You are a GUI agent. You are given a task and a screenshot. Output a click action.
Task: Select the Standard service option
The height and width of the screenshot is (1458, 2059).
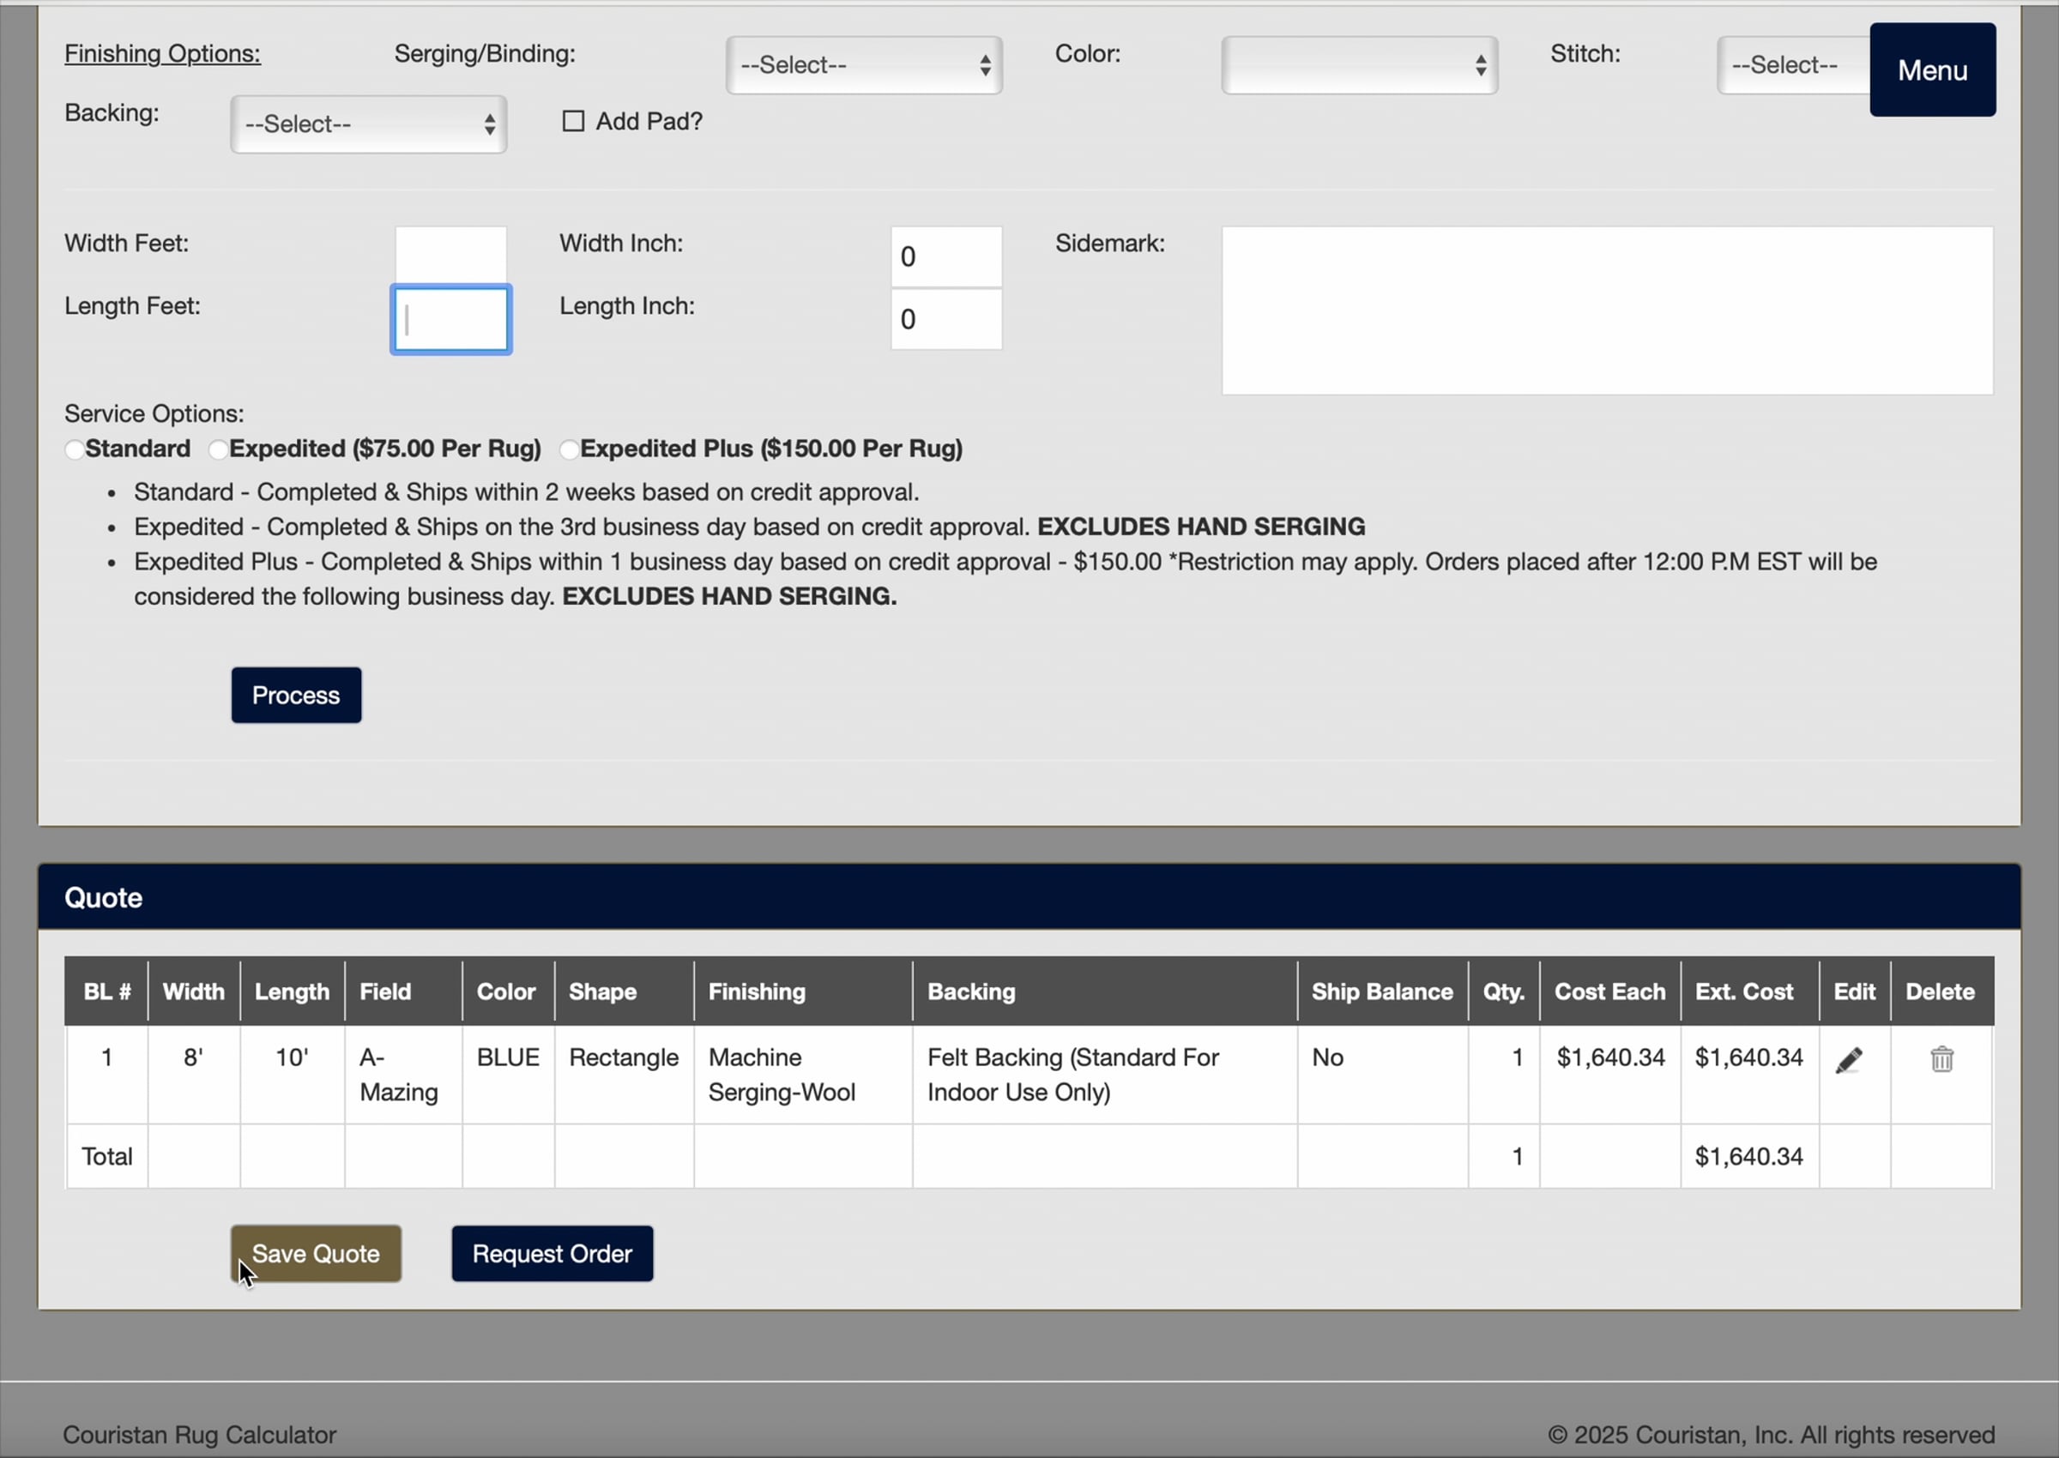coord(75,449)
